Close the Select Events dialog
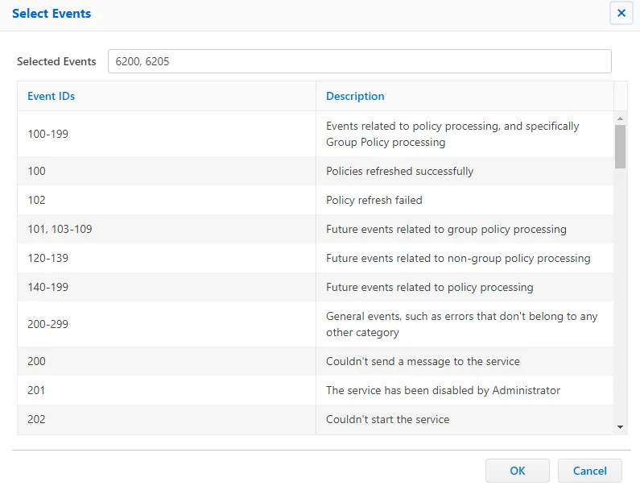This screenshot has height=486, width=640. (621, 13)
